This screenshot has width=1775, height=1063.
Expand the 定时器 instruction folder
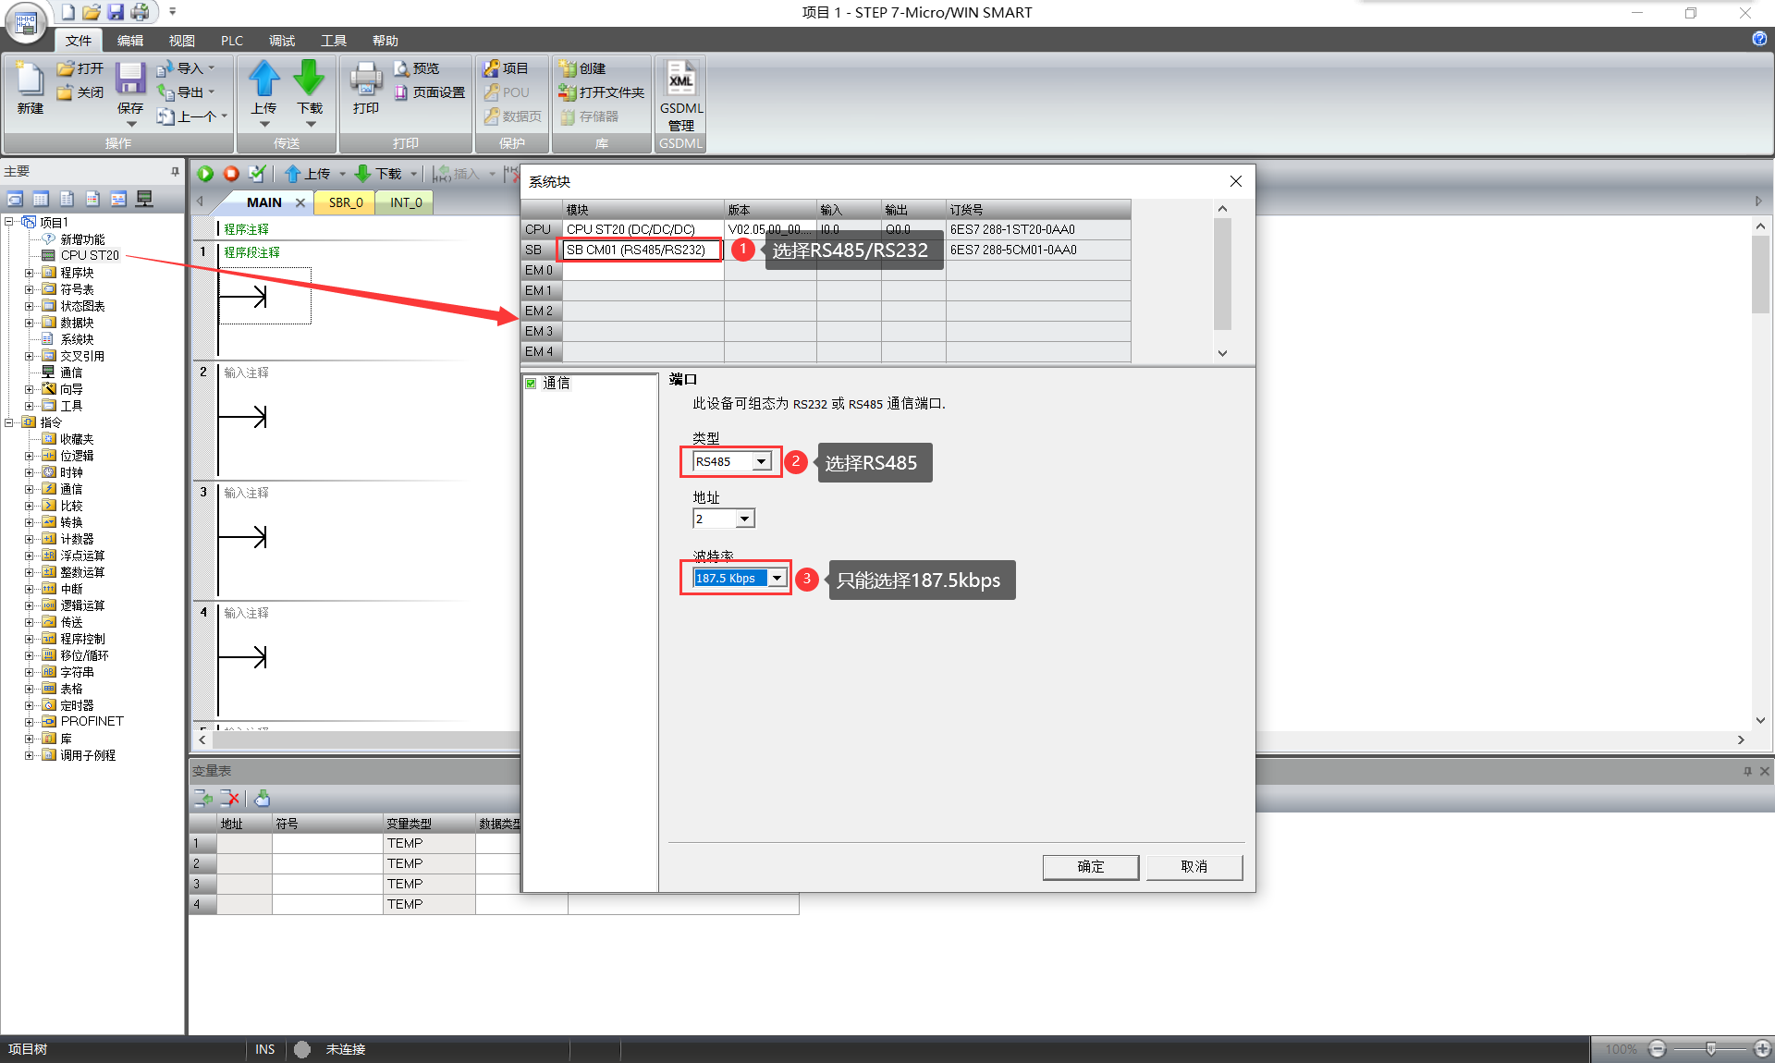click(x=30, y=705)
